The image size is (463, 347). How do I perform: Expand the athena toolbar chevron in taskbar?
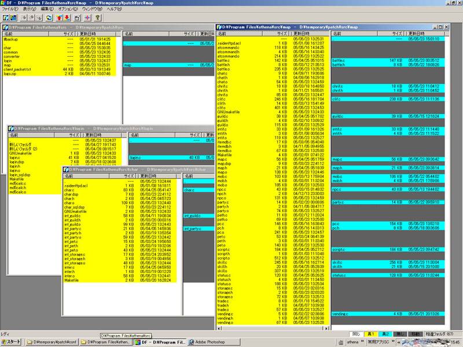pyautogui.click(x=362, y=341)
